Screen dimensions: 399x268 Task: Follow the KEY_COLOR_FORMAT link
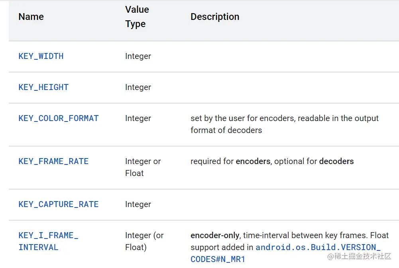point(58,118)
